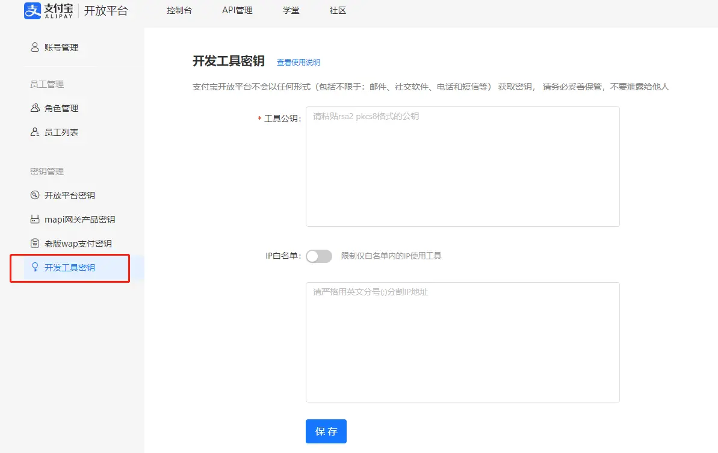The image size is (718, 453).
Task: Go to the 学堂 menu
Action: [x=291, y=10]
